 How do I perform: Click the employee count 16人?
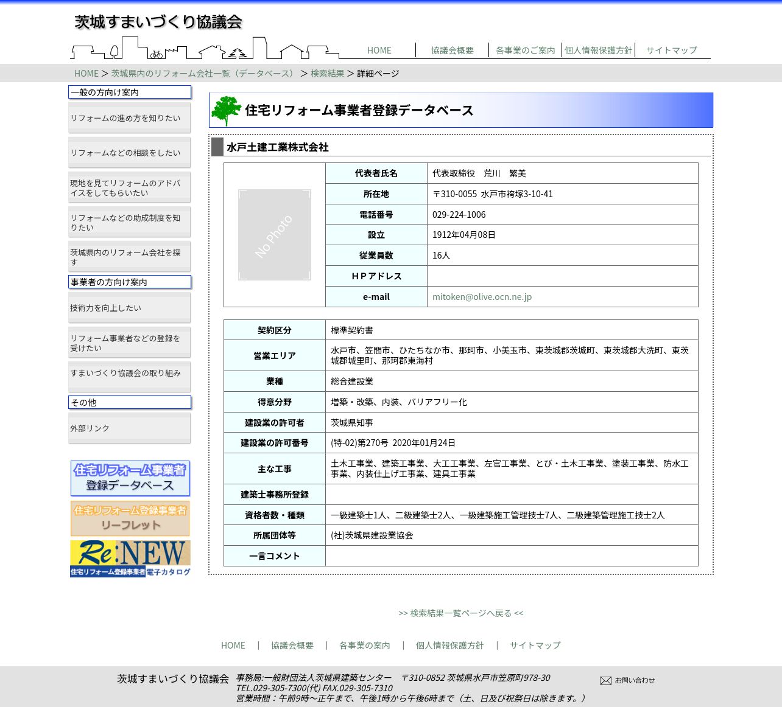point(441,256)
